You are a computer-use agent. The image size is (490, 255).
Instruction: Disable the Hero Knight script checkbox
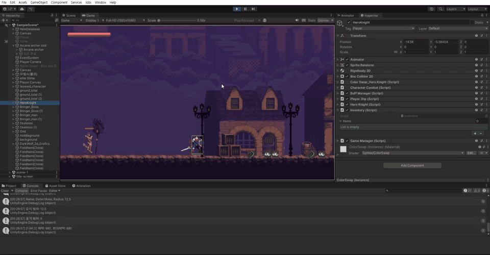(347, 105)
